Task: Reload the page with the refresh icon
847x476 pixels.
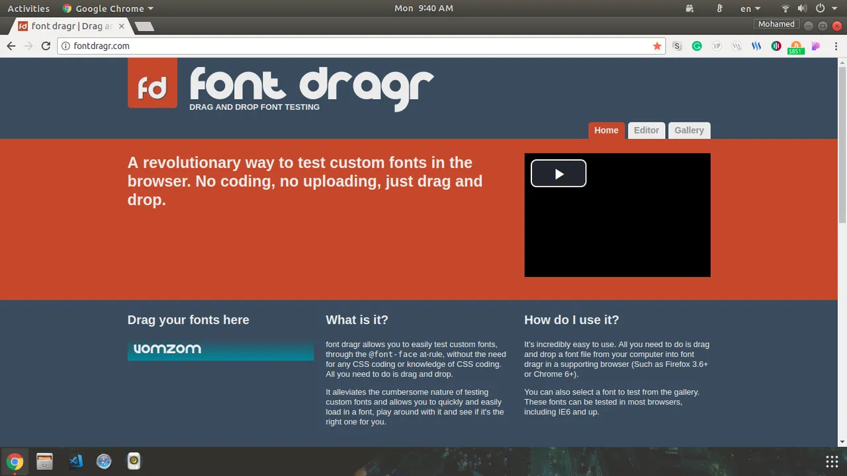Action: click(46, 46)
